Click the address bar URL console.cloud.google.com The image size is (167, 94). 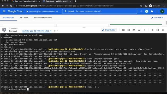pyautogui.click(x=66, y=6)
